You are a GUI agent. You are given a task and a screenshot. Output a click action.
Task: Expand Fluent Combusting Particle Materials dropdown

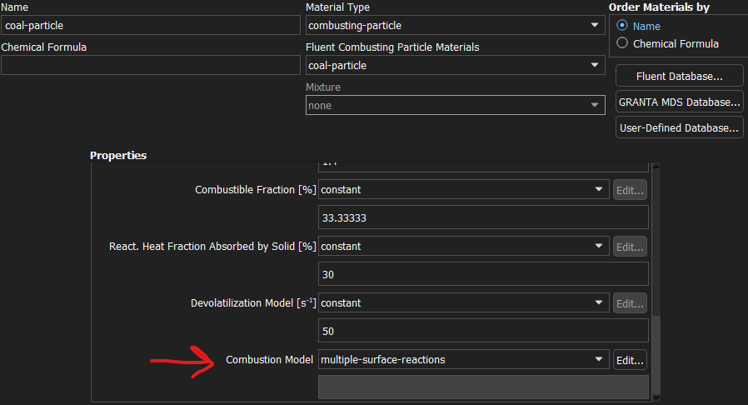coord(454,65)
